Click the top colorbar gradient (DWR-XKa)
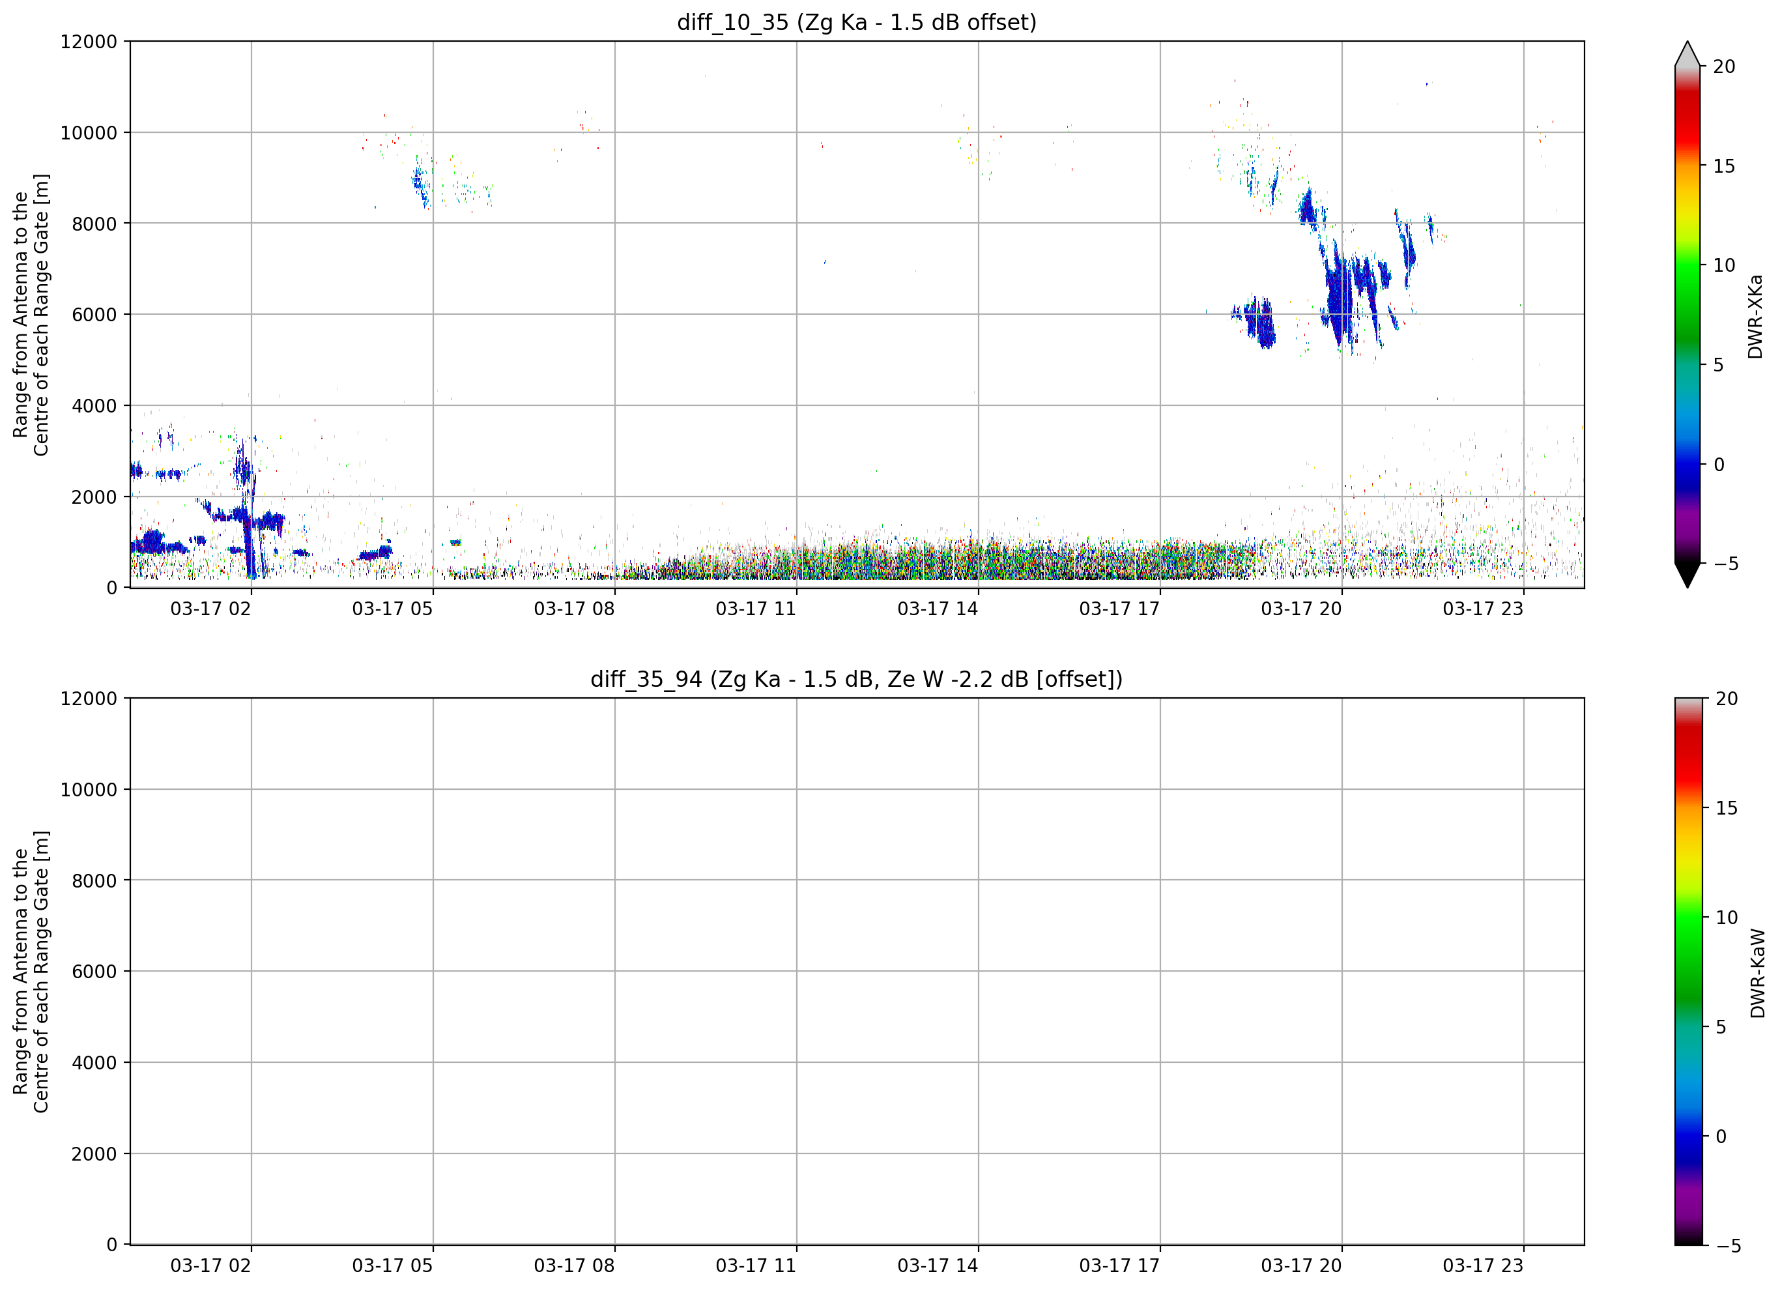The image size is (1780, 1289). point(1687,315)
